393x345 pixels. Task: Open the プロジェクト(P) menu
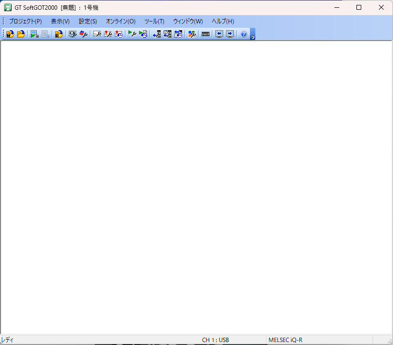(x=25, y=21)
